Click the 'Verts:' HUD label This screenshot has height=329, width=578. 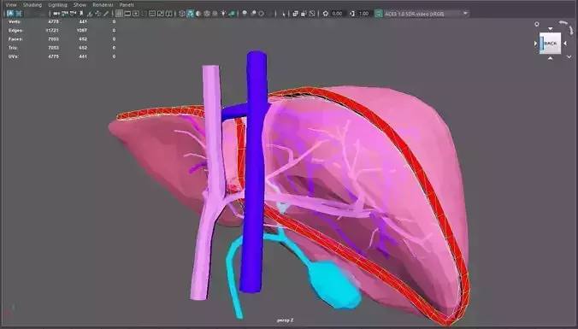15,21
